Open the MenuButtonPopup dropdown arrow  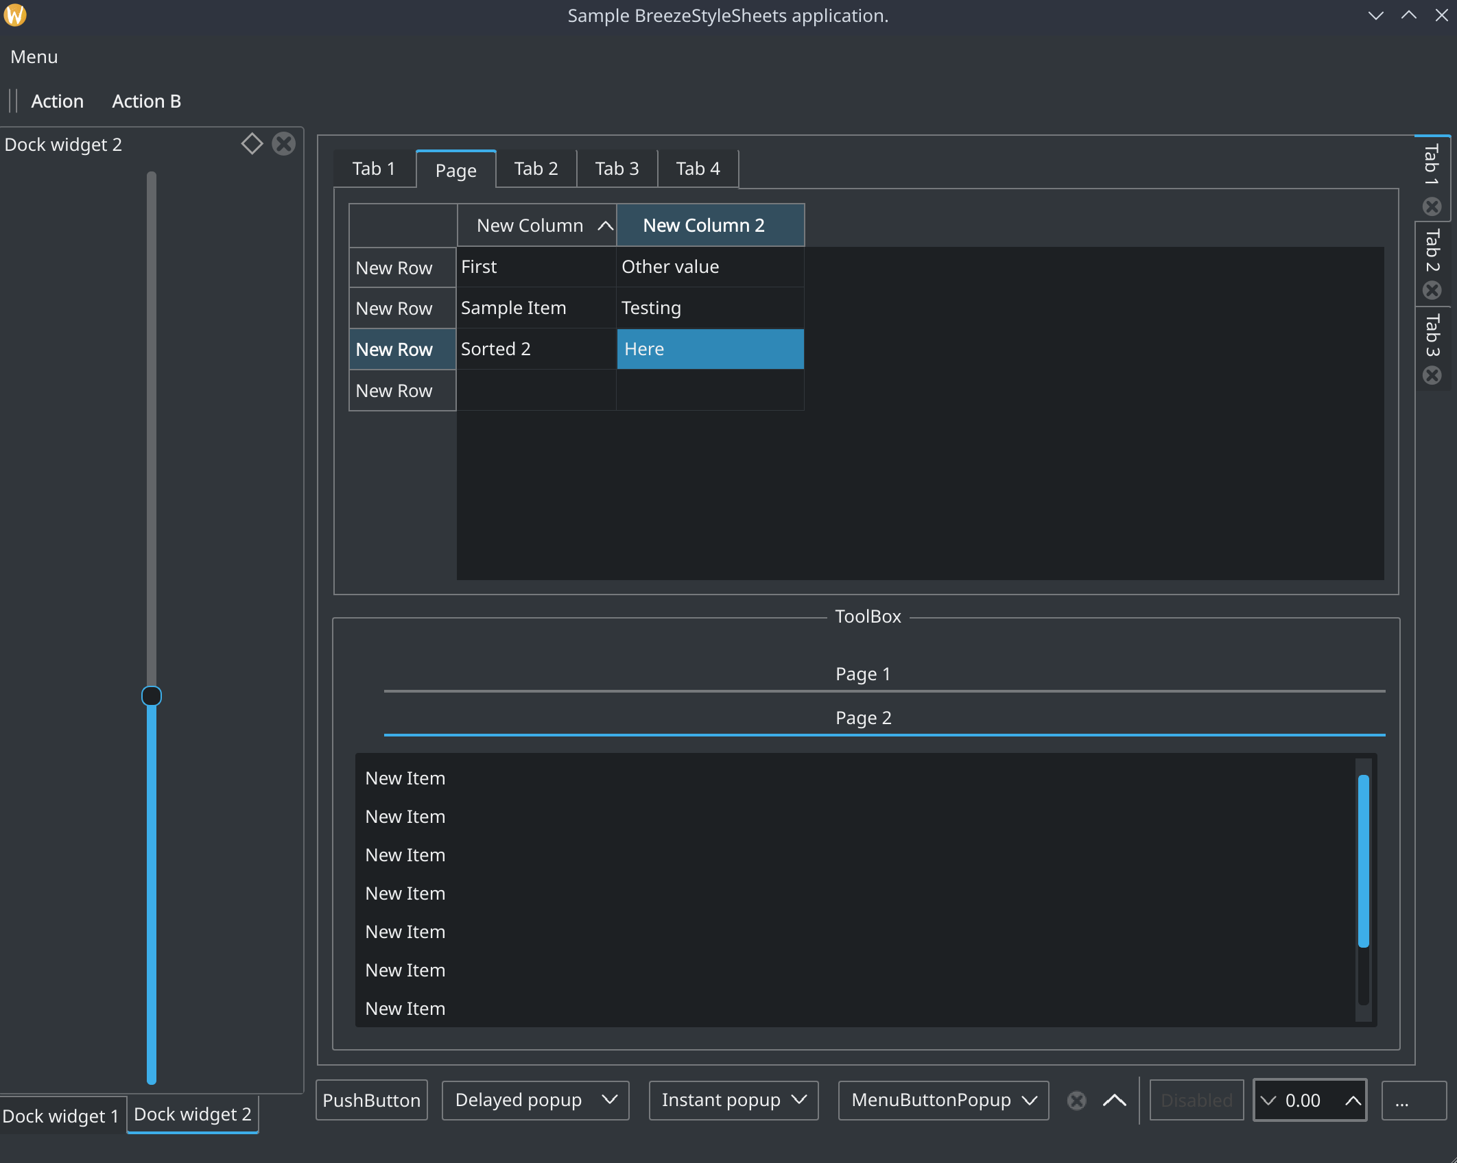coord(1030,1101)
